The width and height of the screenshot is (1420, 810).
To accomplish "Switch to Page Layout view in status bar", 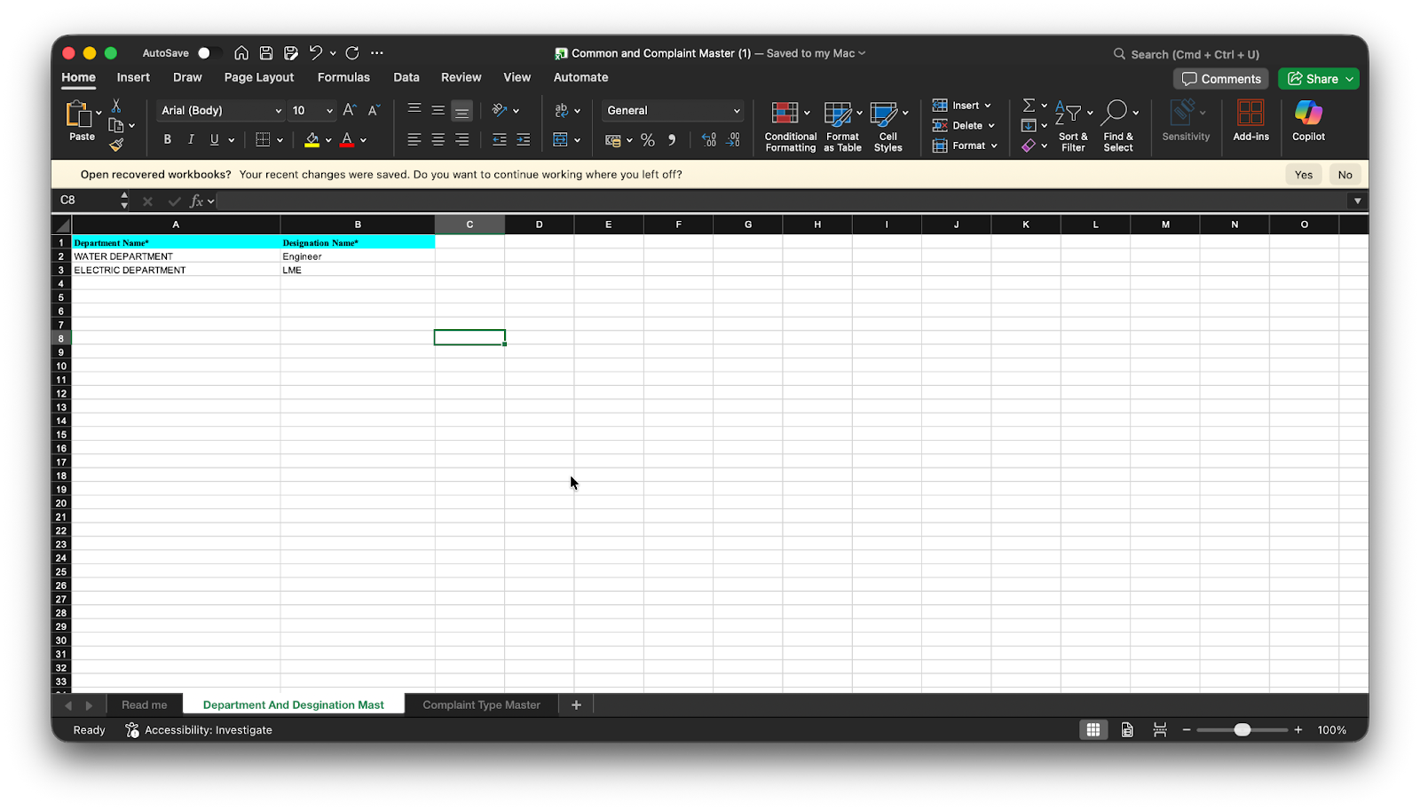I will pyautogui.click(x=1127, y=730).
